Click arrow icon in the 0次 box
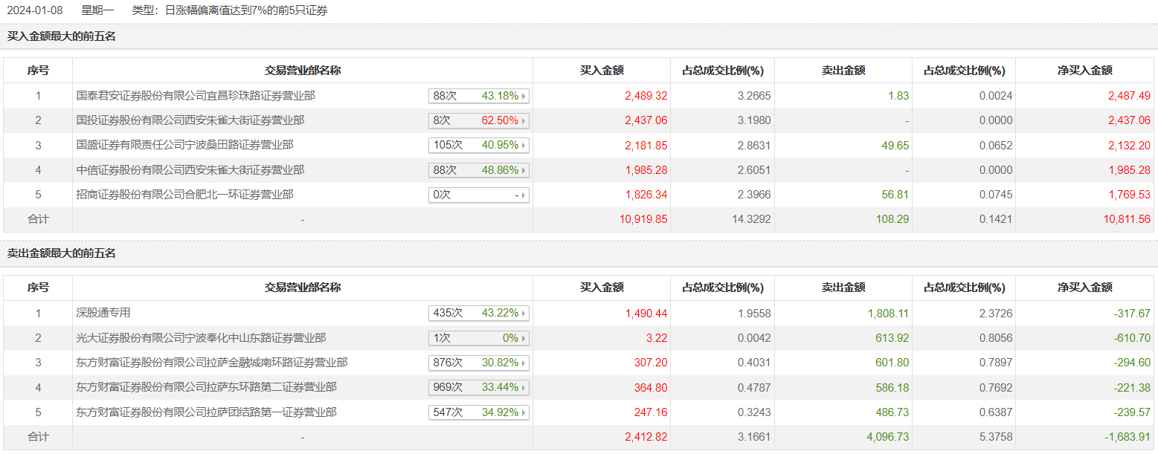This screenshot has width=1158, height=454. click(x=524, y=195)
